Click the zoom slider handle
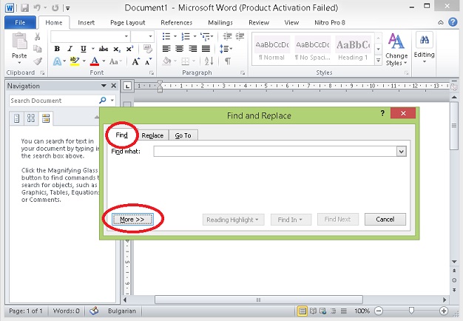 (x=411, y=311)
